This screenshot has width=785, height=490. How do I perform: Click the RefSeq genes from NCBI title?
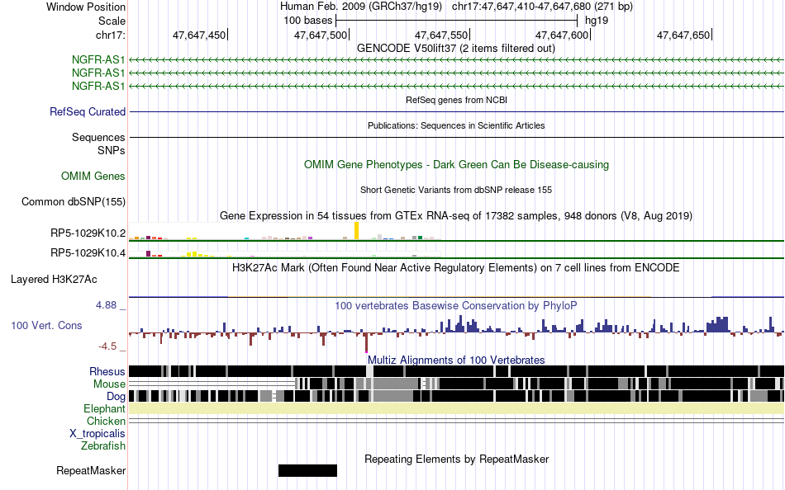tap(457, 100)
